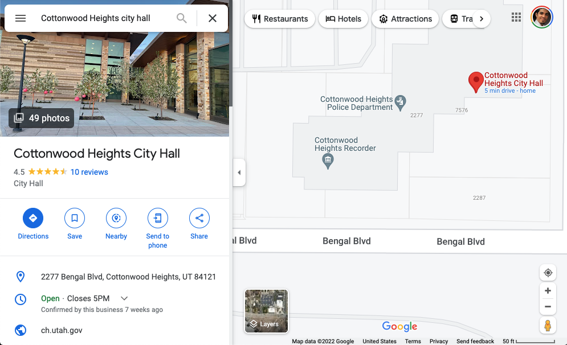Click the Directions label text
The image size is (567, 345).
click(x=33, y=236)
